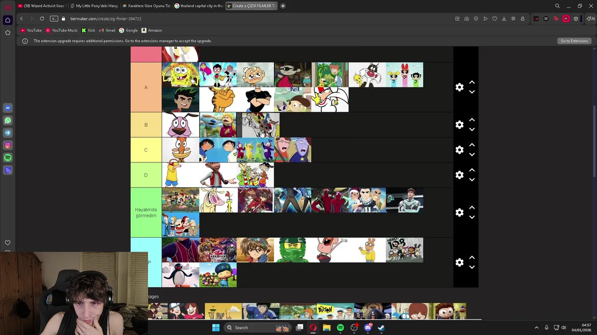This screenshot has height=335, width=597.
Task: Open settings gear for tier A
Action: click(x=459, y=87)
